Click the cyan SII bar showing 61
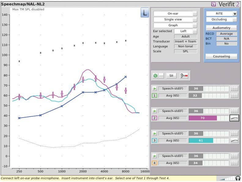This screenshot has width=242, height=182. click(x=201, y=140)
